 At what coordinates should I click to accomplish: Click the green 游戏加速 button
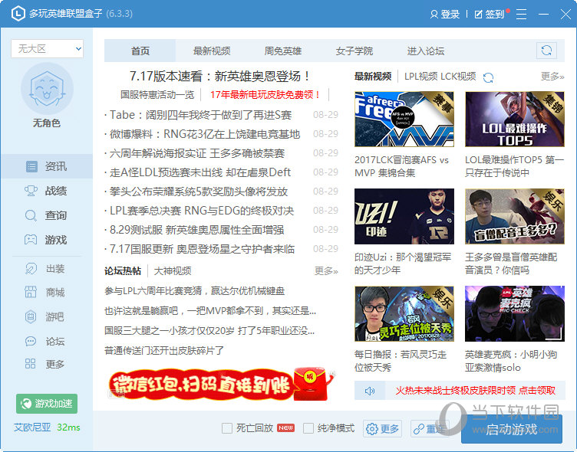tap(47, 404)
